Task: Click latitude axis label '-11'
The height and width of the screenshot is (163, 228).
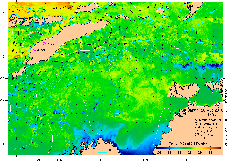Action: coord(3,78)
